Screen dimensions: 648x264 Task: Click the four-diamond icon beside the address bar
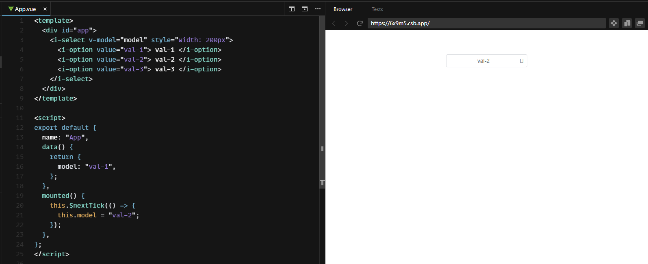coord(614,23)
